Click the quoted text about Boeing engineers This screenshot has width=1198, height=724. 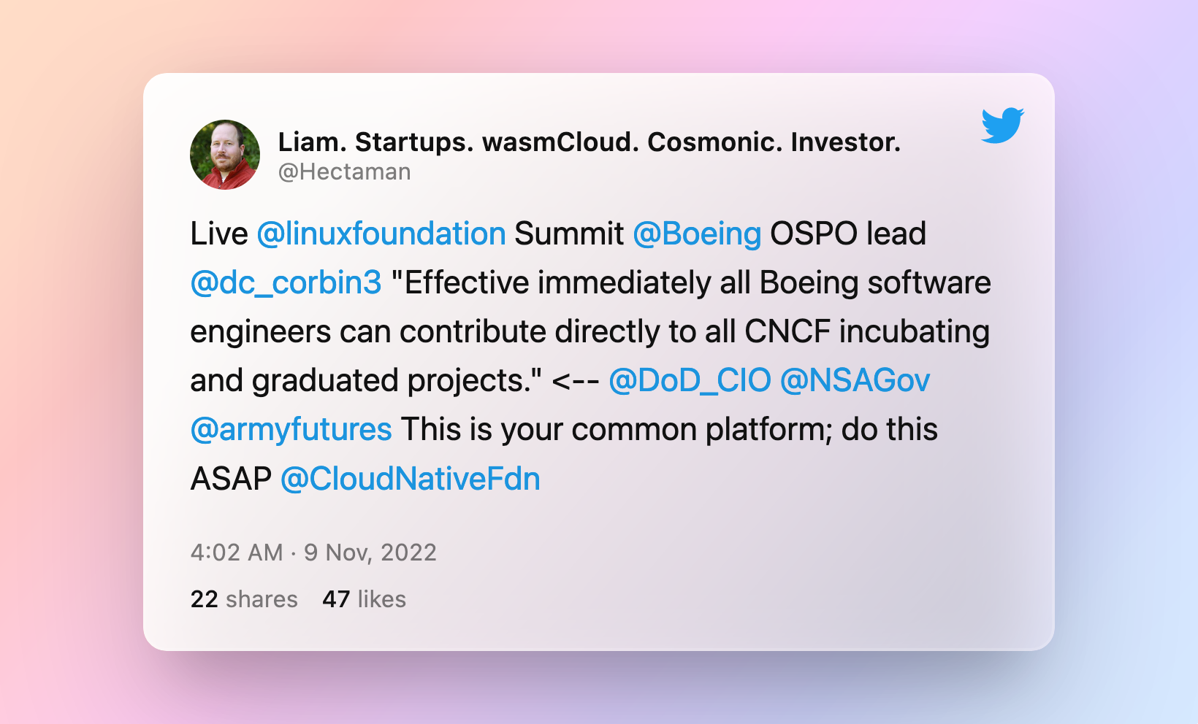[590, 332]
